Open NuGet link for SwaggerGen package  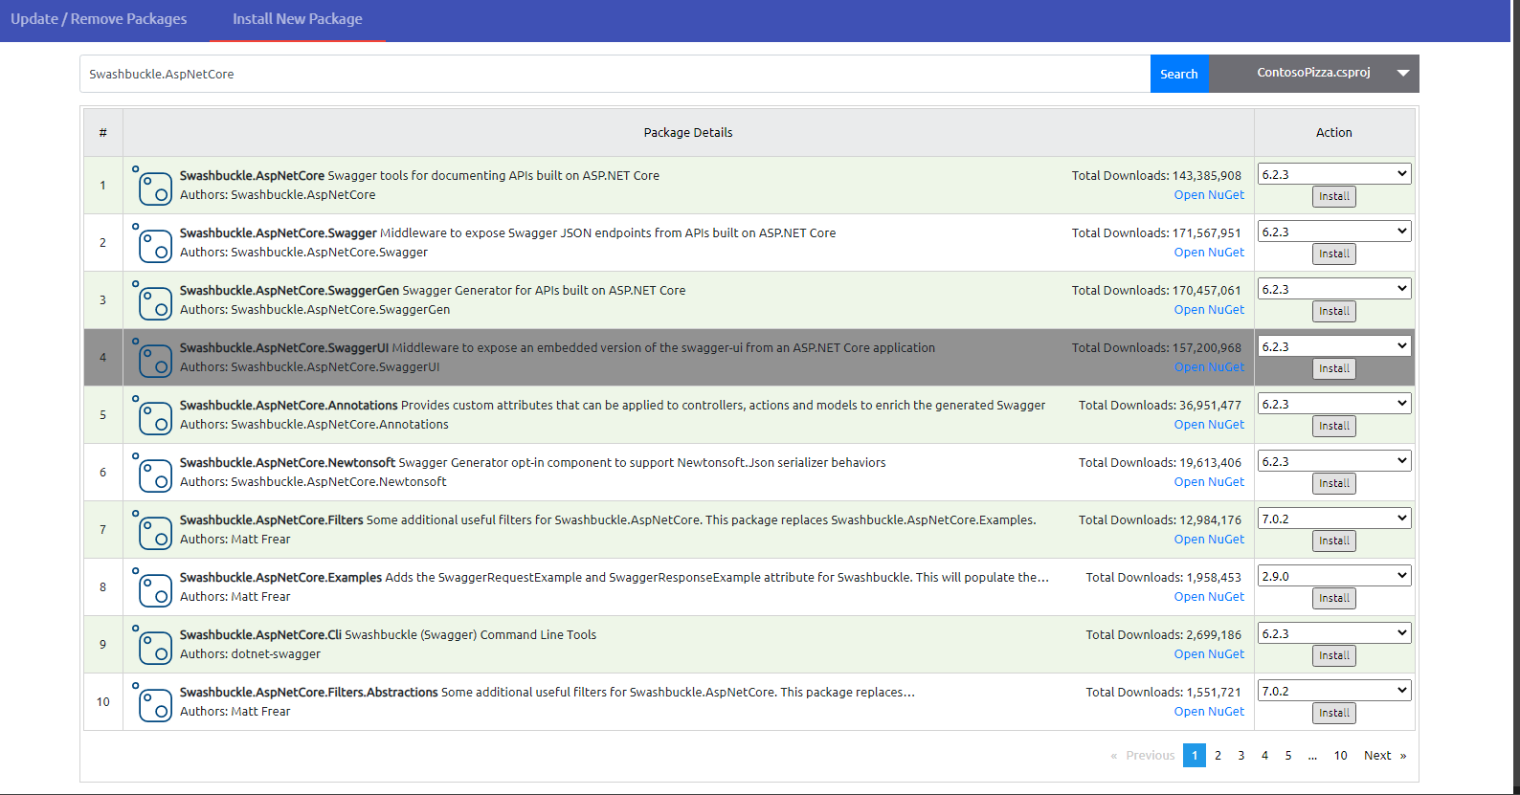pos(1209,310)
